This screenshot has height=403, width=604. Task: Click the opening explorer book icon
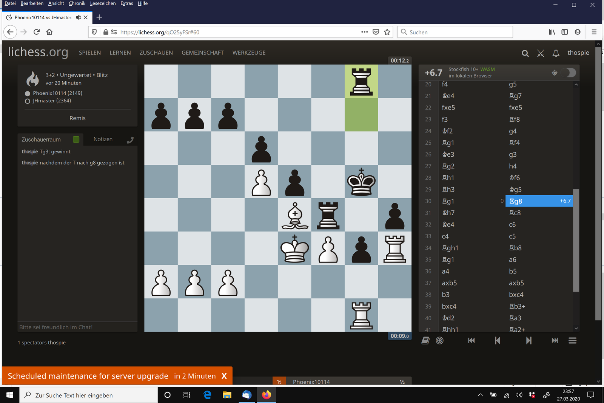pos(425,341)
